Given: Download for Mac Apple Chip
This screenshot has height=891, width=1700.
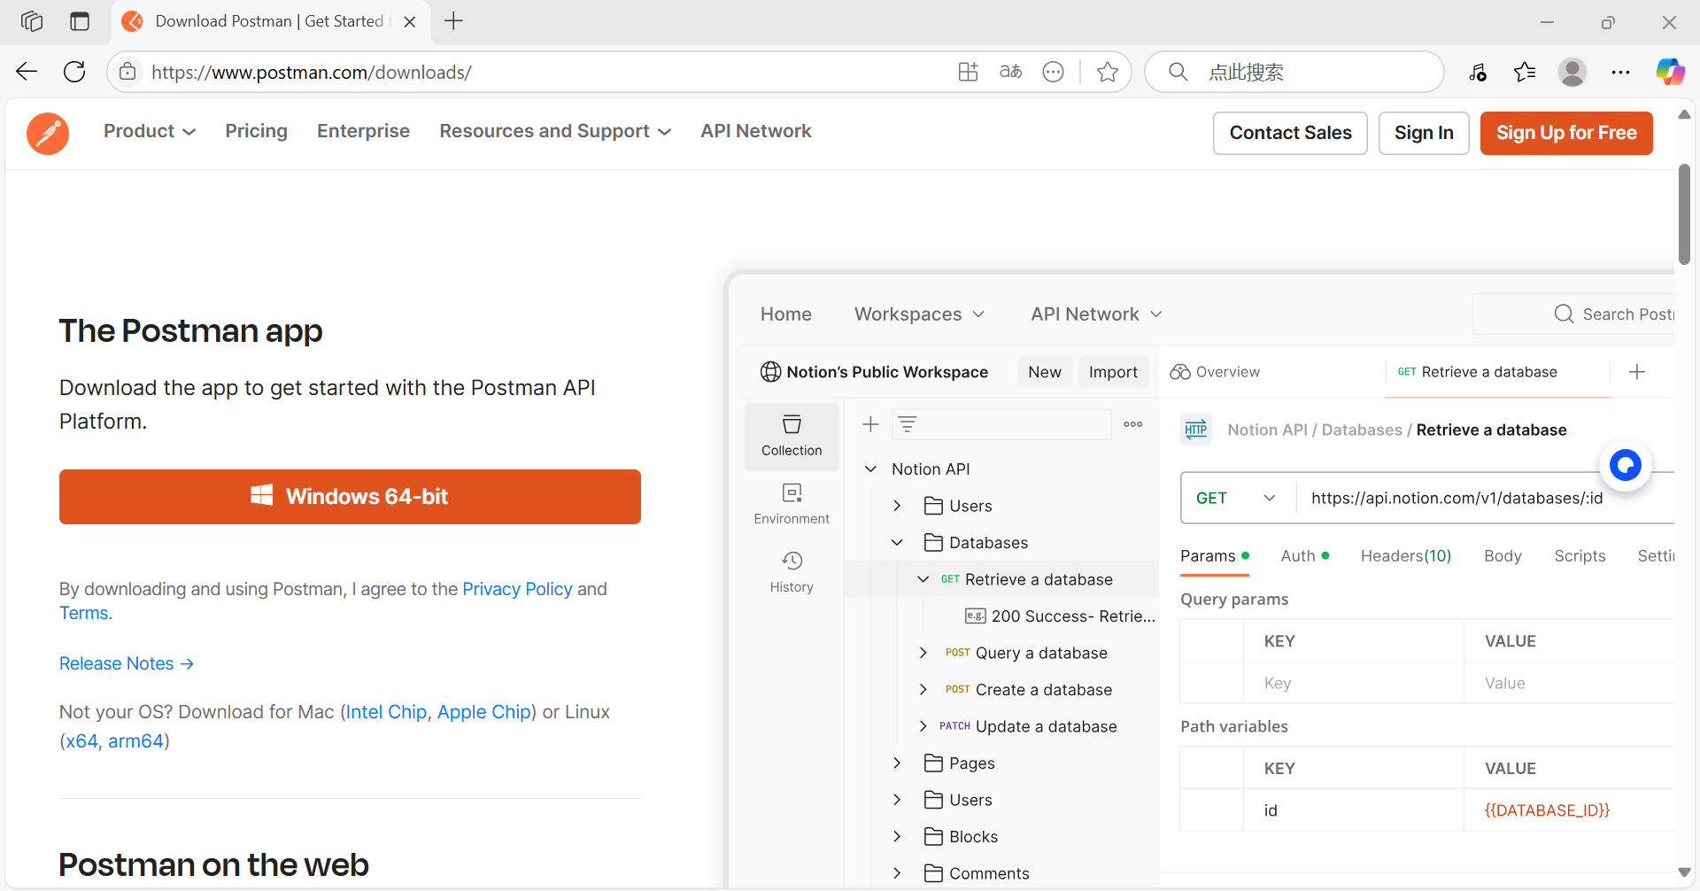Looking at the screenshot, I should pyautogui.click(x=484, y=712).
